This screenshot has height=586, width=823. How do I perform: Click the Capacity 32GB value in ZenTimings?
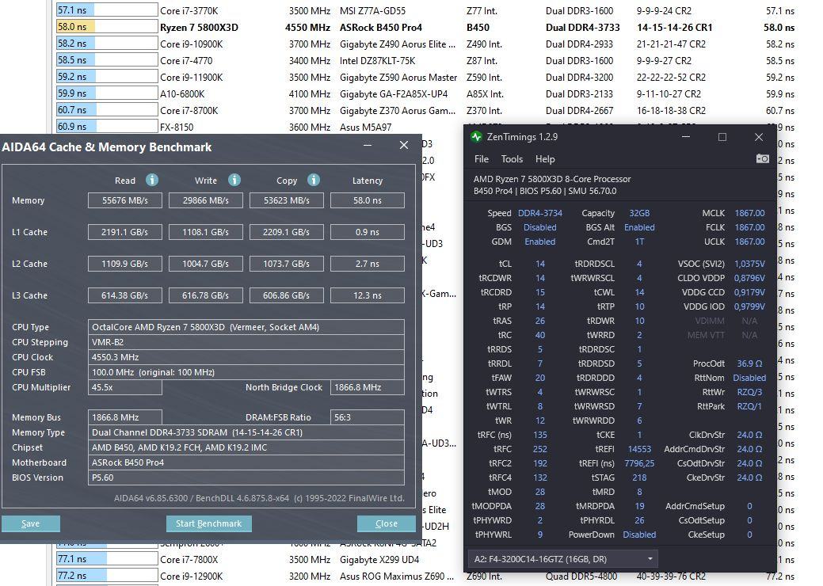point(639,213)
